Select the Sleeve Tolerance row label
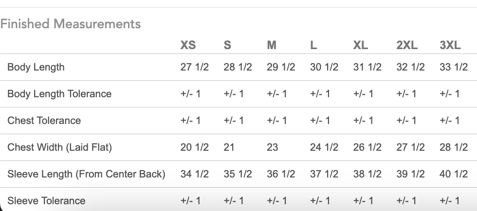477x211 pixels. pos(46,201)
